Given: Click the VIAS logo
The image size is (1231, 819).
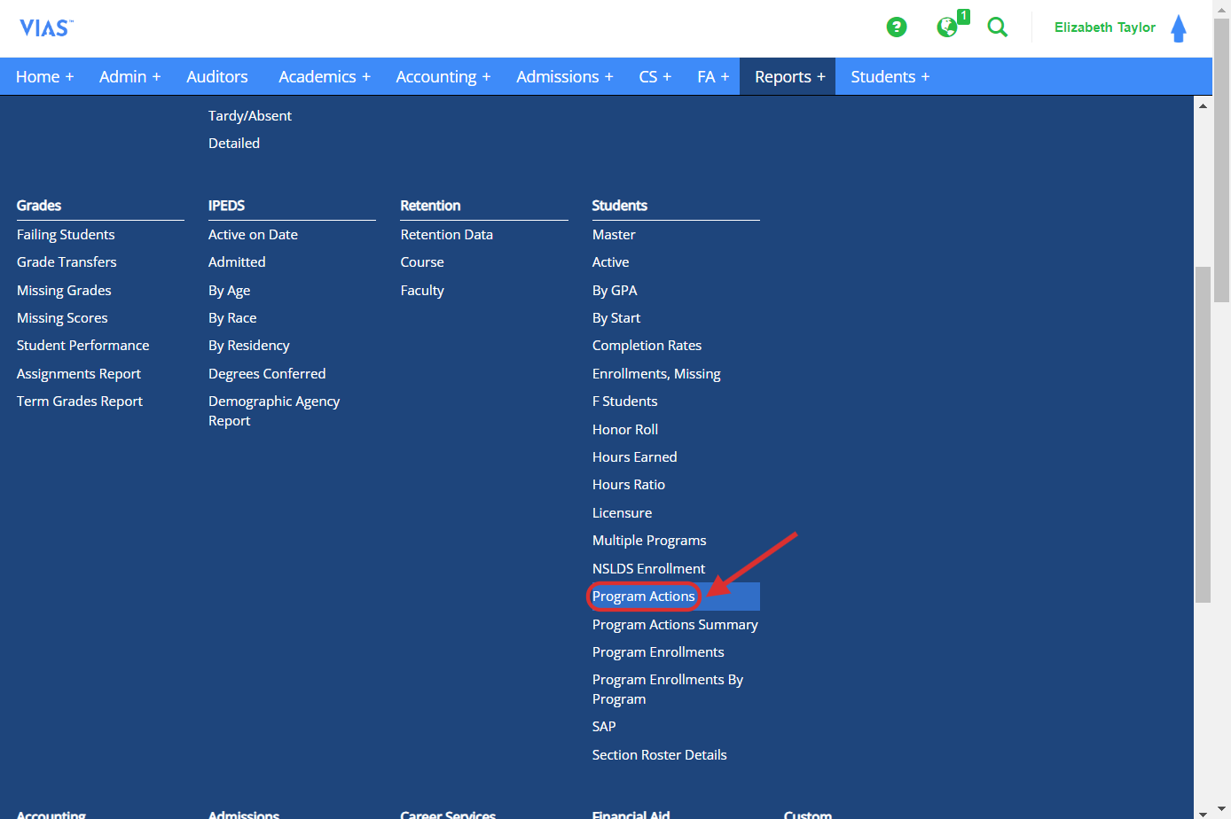Looking at the screenshot, I should coord(44,27).
